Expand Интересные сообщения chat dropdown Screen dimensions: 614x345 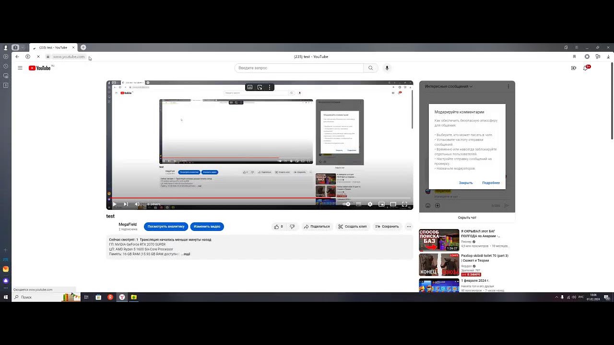[x=449, y=87]
